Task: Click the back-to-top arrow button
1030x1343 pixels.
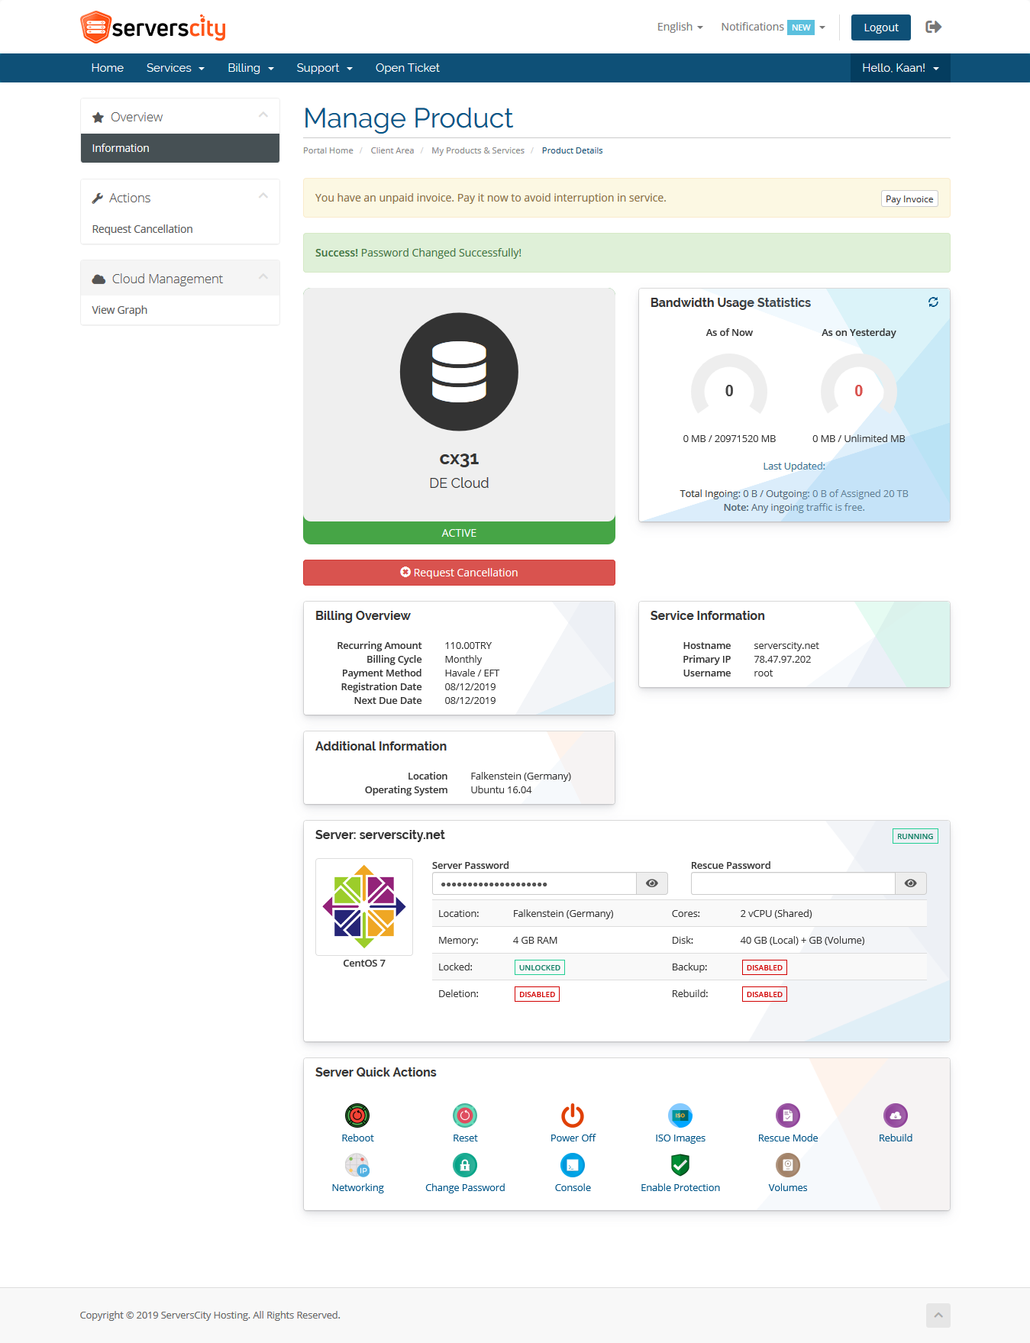Action: [938, 1316]
